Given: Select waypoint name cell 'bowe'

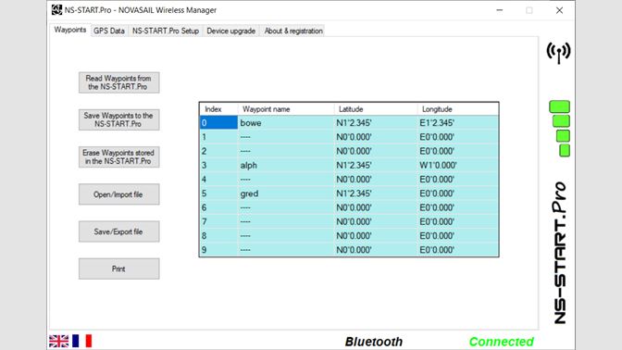Looking at the screenshot, I should point(286,123).
